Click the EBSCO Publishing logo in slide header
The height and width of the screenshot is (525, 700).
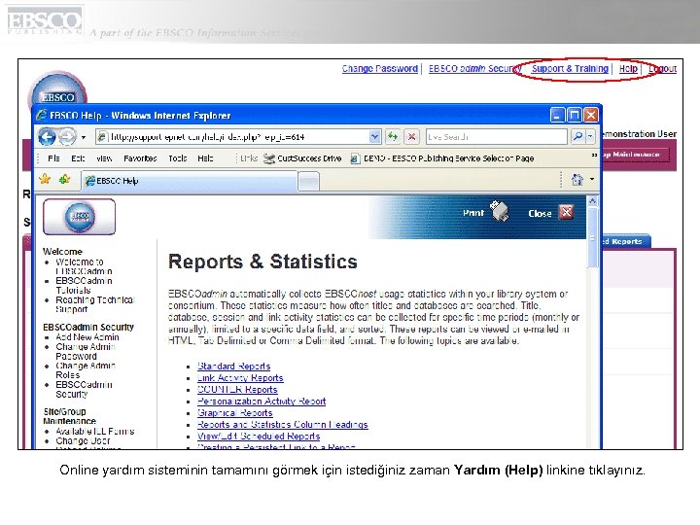(45, 20)
